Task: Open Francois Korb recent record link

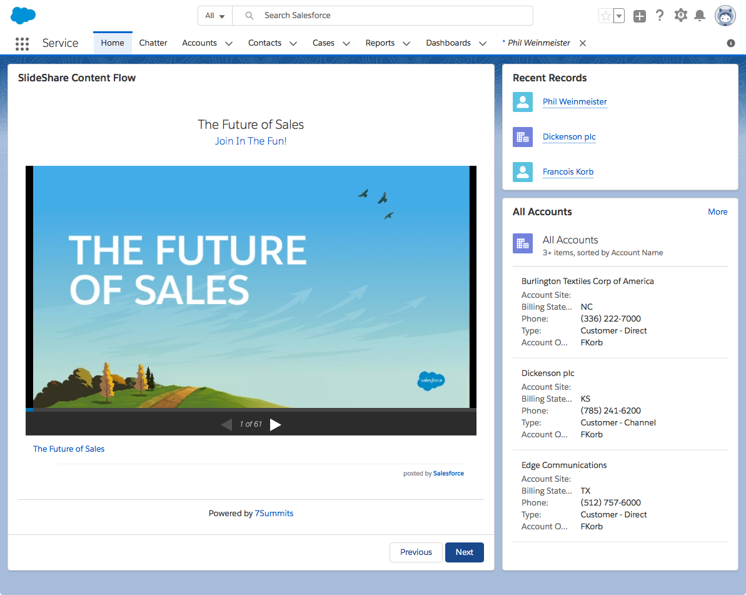Action: pos(568,172)
